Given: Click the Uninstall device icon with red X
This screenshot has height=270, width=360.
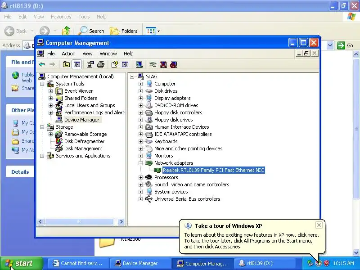Looking at the screenshot, I should click(163, 64).
